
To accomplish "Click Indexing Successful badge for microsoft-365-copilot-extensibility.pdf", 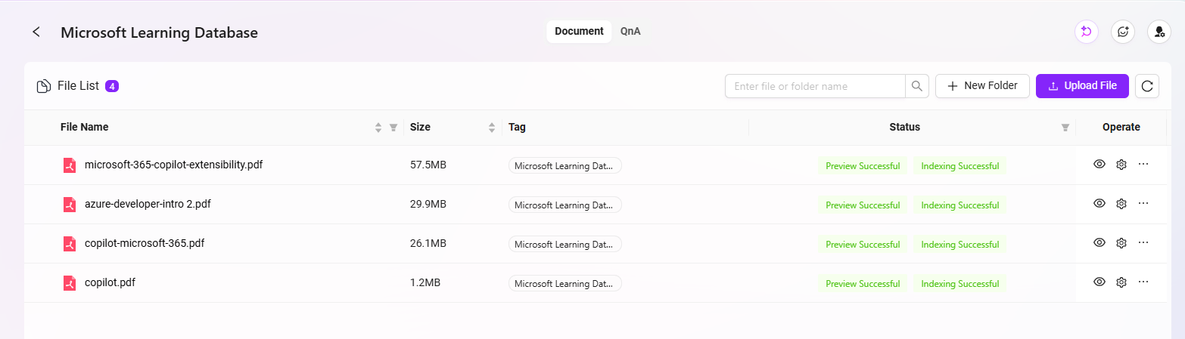I will pyautogui.click(x=960, y=166).
